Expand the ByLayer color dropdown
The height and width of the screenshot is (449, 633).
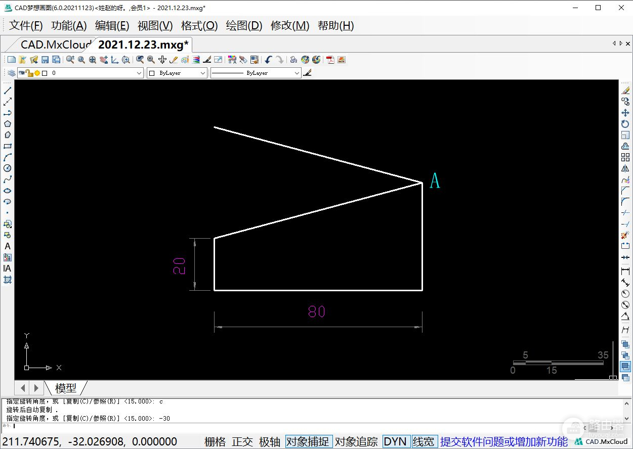pyautogui.click(x=177, y=73)
